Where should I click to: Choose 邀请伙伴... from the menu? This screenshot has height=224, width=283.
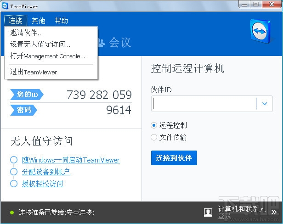[51, 33]
